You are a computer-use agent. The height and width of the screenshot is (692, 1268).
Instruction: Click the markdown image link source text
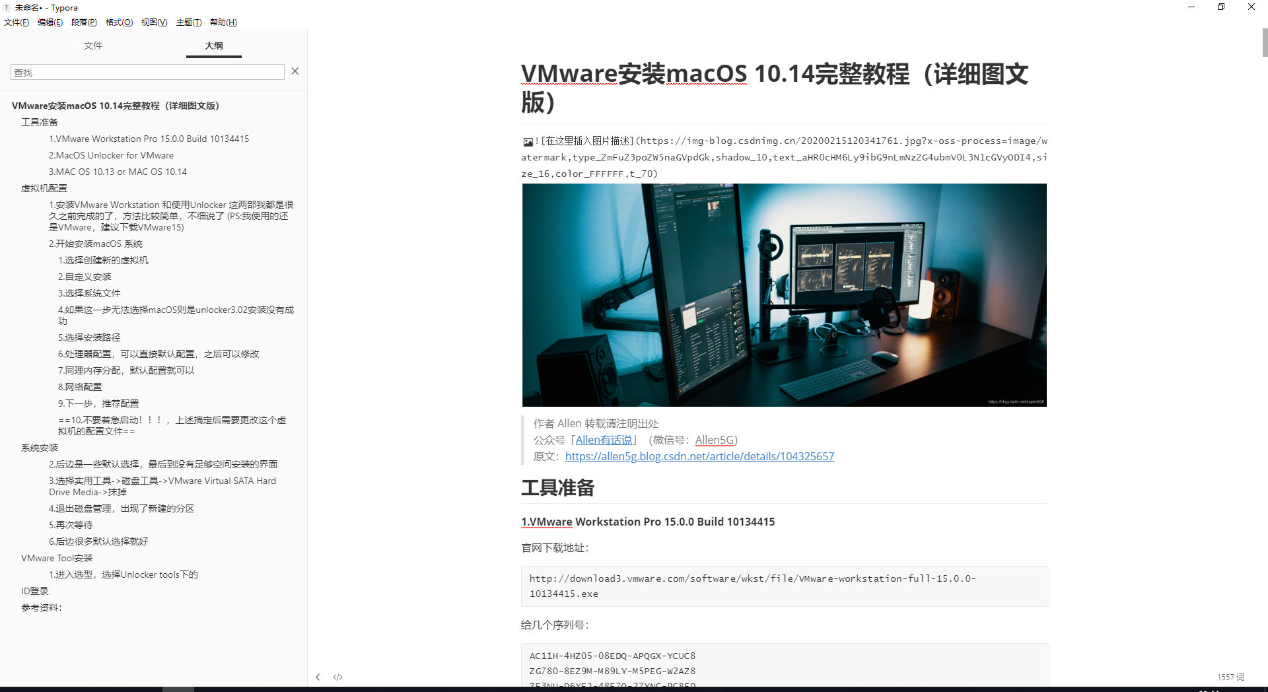(784, 157)
